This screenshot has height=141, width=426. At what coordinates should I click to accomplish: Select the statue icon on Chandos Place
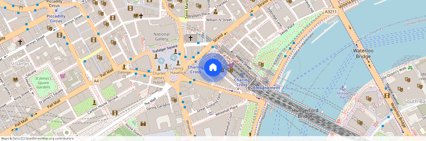click(x=216, y=12)
